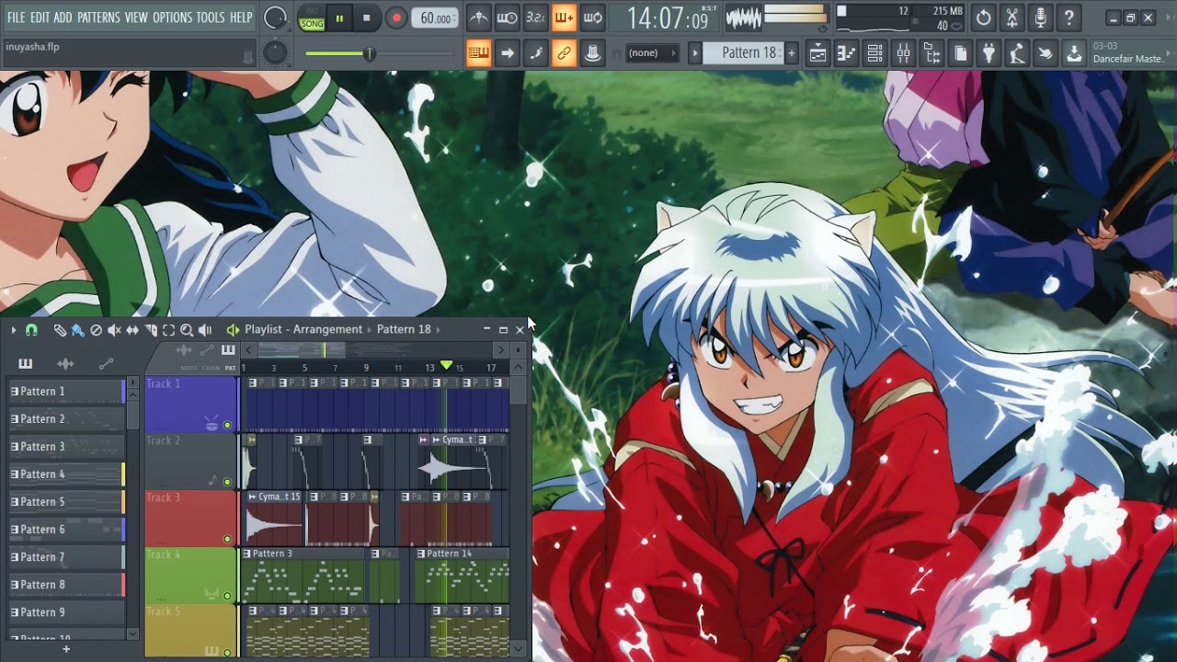1177x662 pixels.
Task: Click the Pattern 18 selector field
Action: click(743, 53)
